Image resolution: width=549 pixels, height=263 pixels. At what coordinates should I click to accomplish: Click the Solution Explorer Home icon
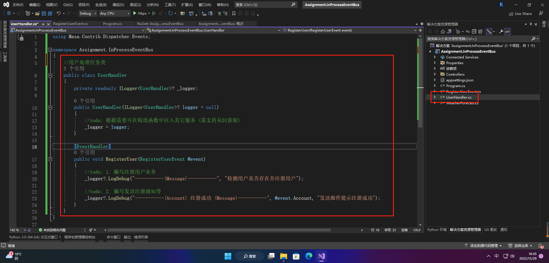pos(443,32)
